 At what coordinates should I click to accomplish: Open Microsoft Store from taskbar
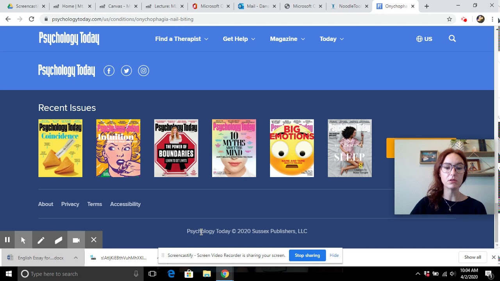189,274
